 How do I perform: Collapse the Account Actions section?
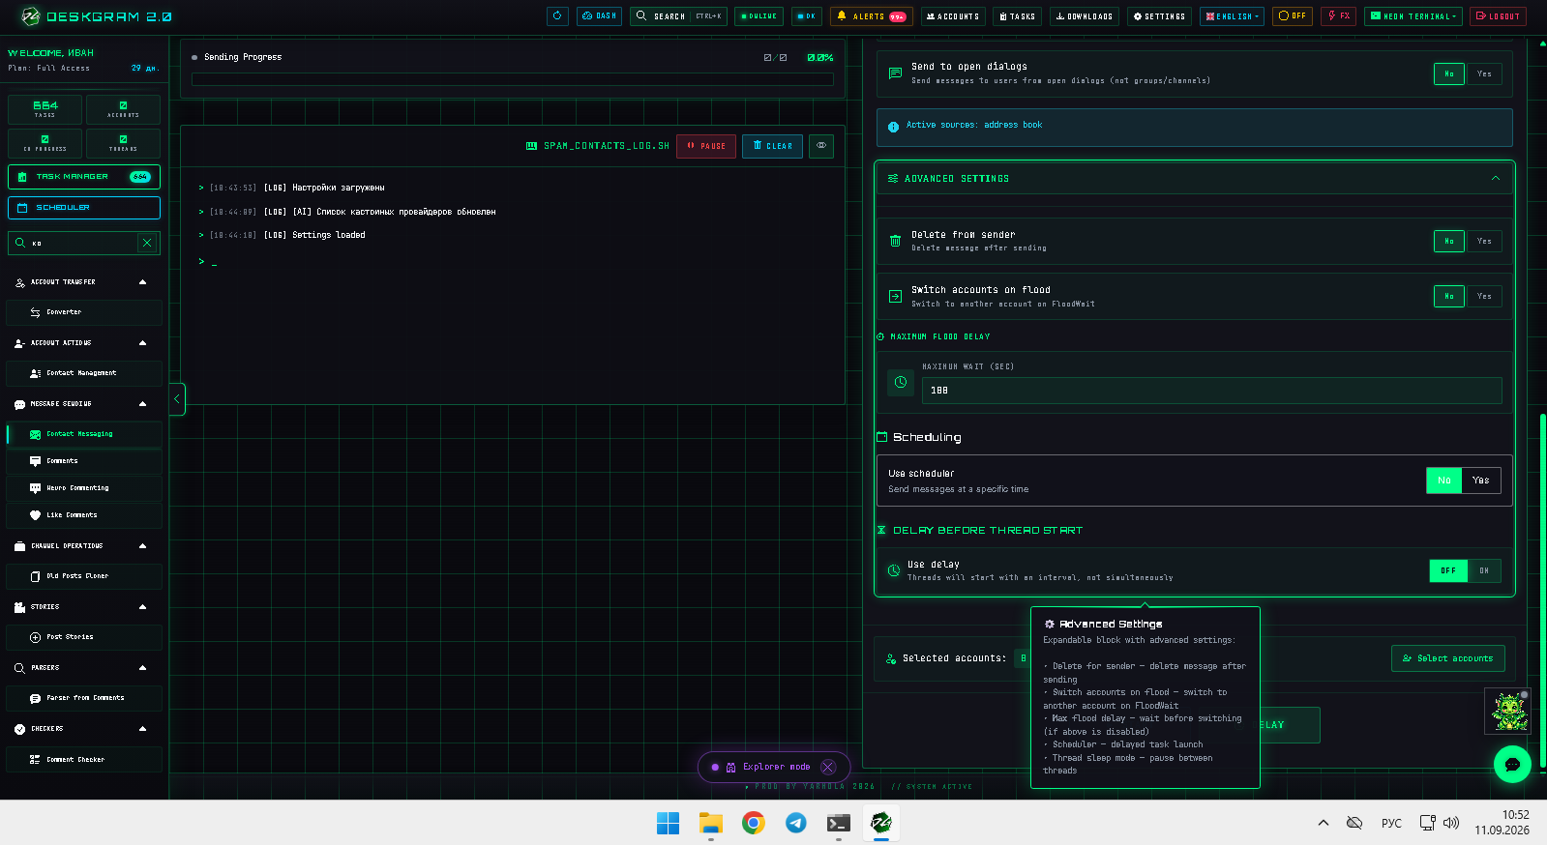coord(142,343)
